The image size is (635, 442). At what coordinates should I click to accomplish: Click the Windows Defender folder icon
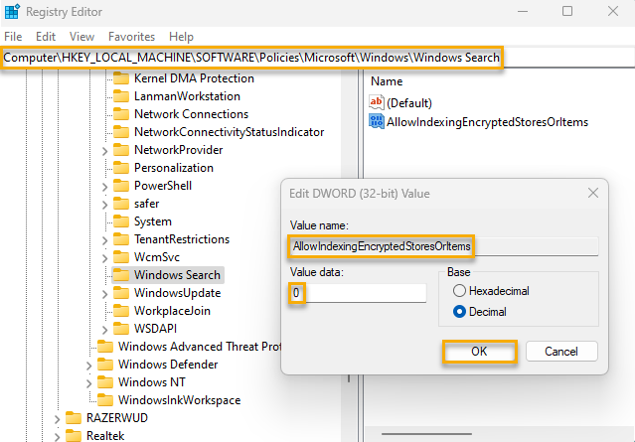coord(105,365)
